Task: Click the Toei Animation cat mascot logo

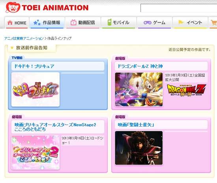Action: pos(13,7)
